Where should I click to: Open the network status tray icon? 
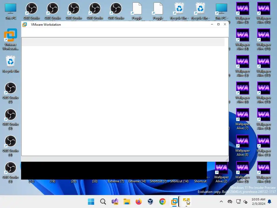239,201
